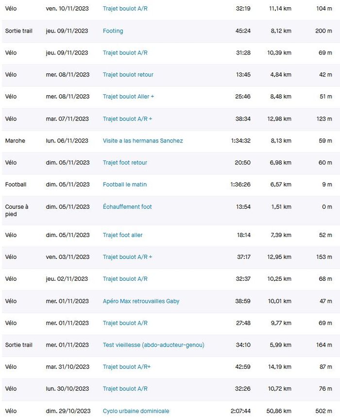Image resolution: width=340 pixels, height=418 pixels.
Task: Open the Échauffement foot activity
Action: 127,207
